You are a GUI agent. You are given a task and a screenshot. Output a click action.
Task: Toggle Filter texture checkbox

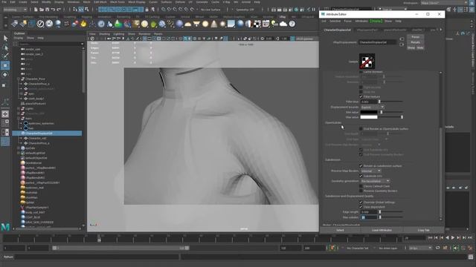(361, 96)
